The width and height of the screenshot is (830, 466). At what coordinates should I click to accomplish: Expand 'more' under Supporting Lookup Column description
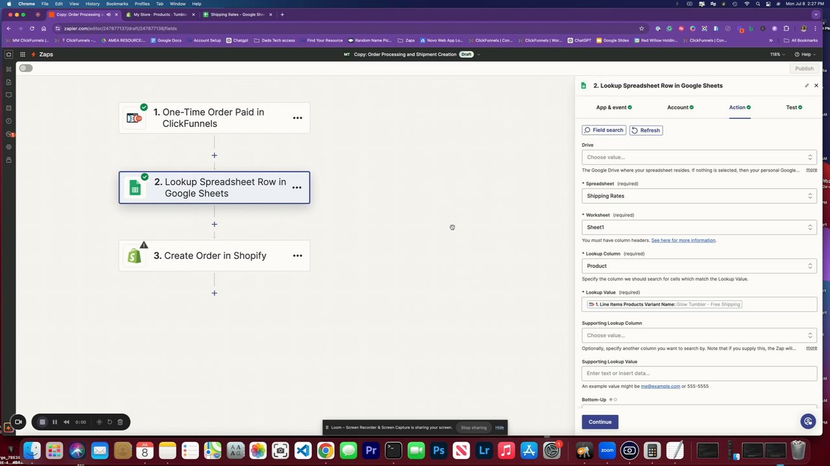click(x=811, y=348)
